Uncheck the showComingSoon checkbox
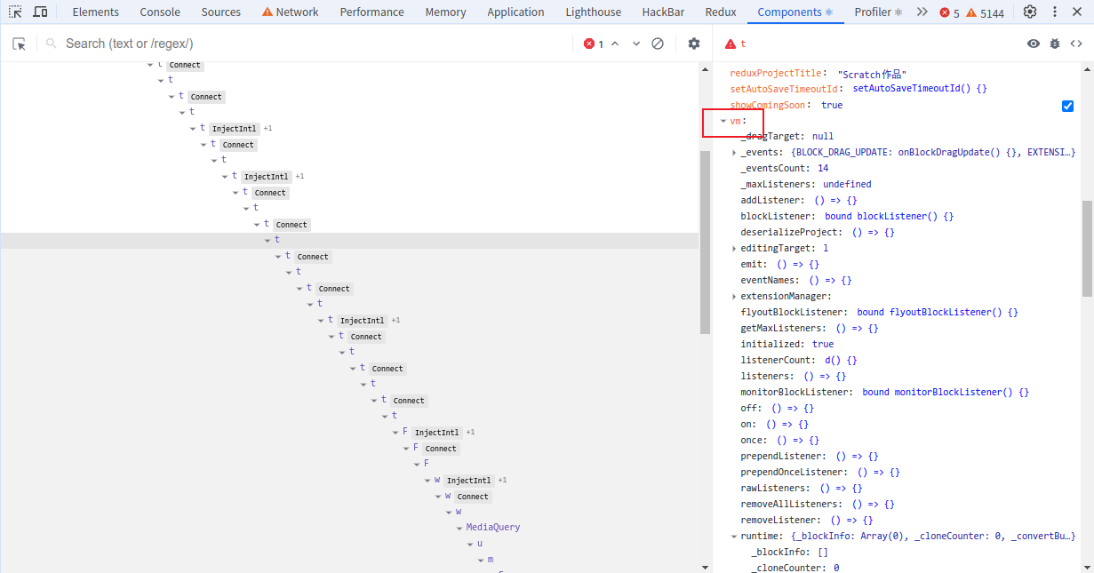This screenshot has width=1094, height=573. click(1067, 105)
